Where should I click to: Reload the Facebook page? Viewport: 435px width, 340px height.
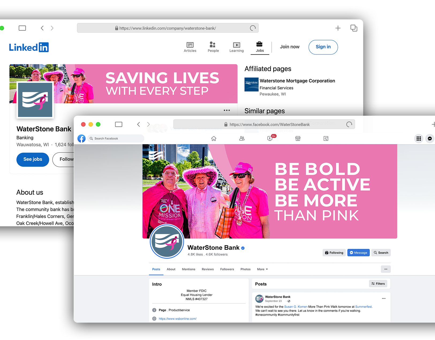click(349, 124)
